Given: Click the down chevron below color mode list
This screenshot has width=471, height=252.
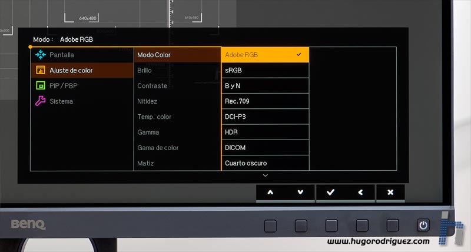Looking at the screenshot, I should [266, 175].
